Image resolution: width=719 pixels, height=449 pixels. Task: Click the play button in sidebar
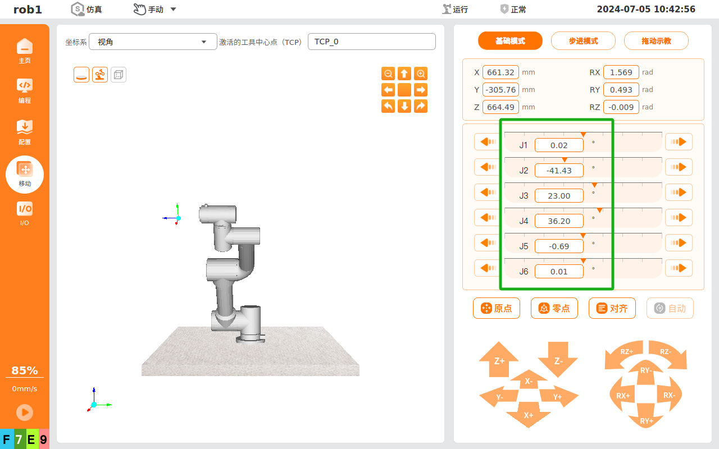click(x=25, y=413)
